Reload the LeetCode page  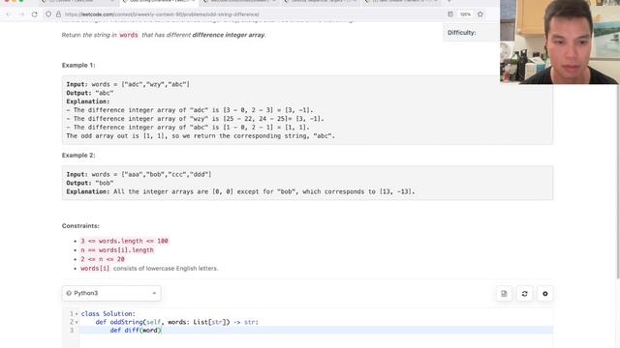[35, 14]
